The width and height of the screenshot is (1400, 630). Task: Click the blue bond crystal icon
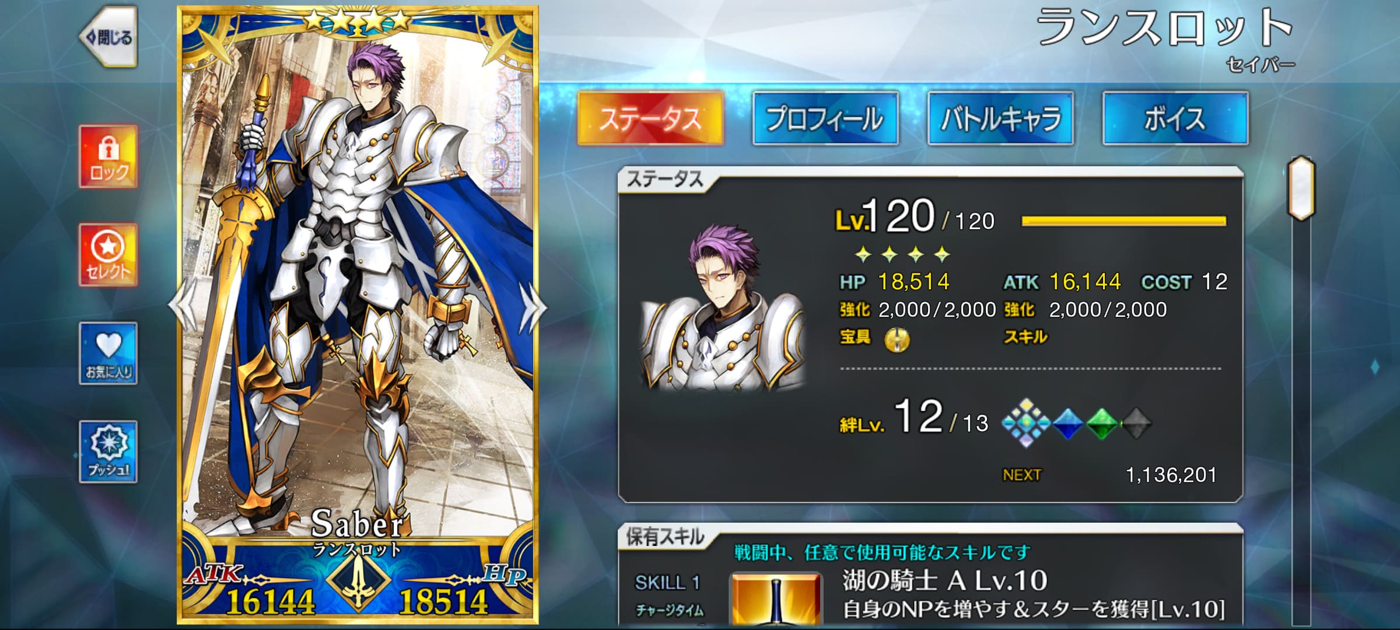1067,423
